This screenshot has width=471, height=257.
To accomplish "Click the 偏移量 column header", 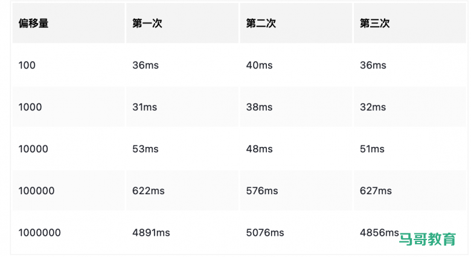I will (x=34, y=24).
